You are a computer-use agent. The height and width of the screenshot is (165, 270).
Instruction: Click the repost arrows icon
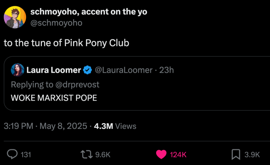[x=86, y=154]
